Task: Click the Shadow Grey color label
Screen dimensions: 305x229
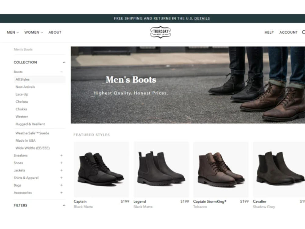Action: click(x=264, y=207)
